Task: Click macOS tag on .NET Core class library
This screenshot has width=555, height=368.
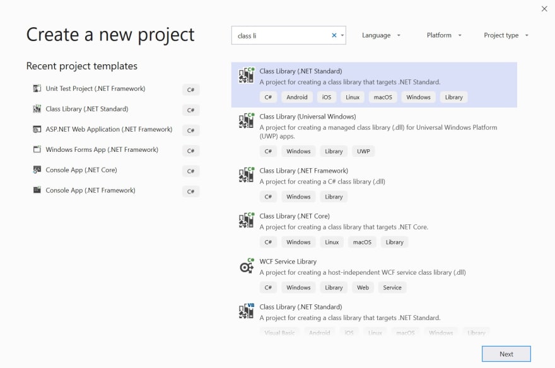Action: (x=362, y=242)
